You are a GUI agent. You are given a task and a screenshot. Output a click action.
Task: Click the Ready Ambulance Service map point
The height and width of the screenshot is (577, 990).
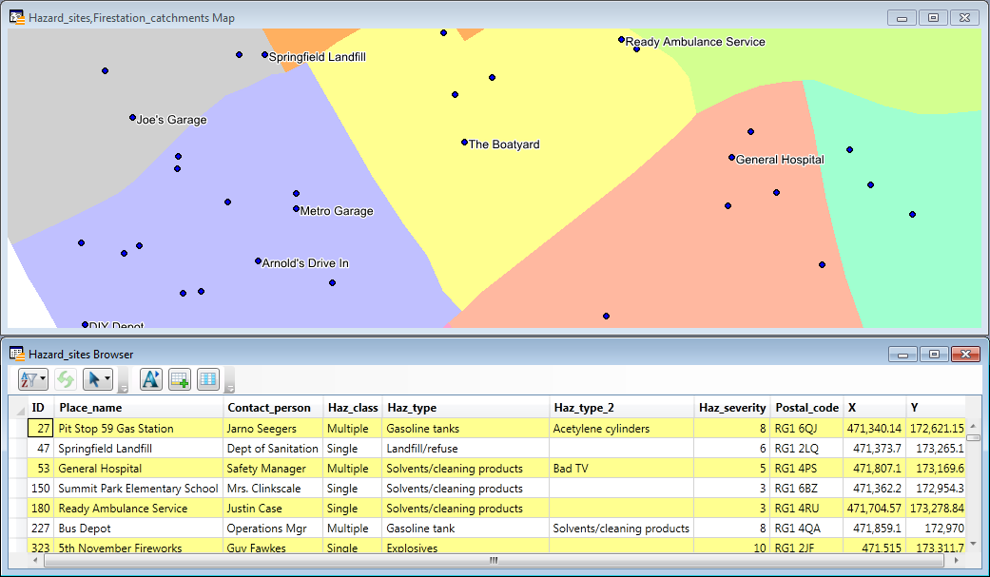(621, 39)
